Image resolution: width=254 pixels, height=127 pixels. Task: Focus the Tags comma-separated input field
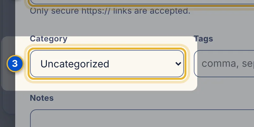224,64
